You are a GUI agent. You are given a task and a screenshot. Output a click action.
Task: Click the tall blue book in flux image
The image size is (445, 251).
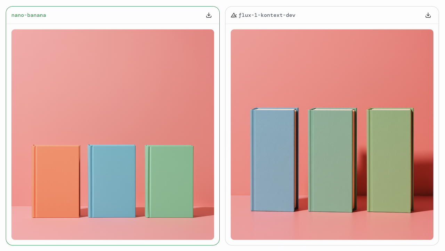274,159
